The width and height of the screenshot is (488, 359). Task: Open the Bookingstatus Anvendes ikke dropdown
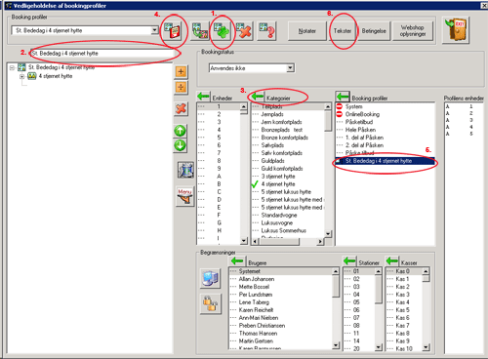pos(291,68)
